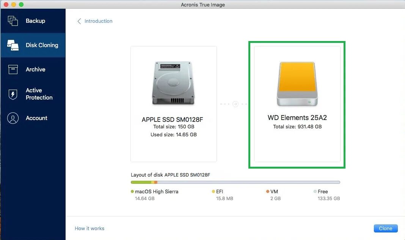The image size is (405, 240).
Task: Click the '14.64 GB' partition size
Action: pos(144,199)
